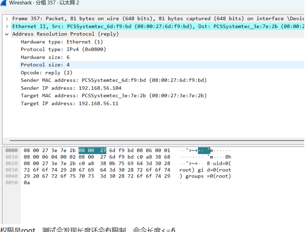This screenshot has width=306, height=232.
Task: Select the Target MAC address field
Action: 114,96
